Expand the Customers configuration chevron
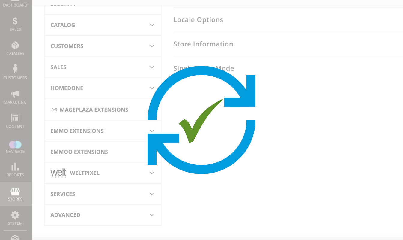The image size is (403, 240). (x=152, y=46)
